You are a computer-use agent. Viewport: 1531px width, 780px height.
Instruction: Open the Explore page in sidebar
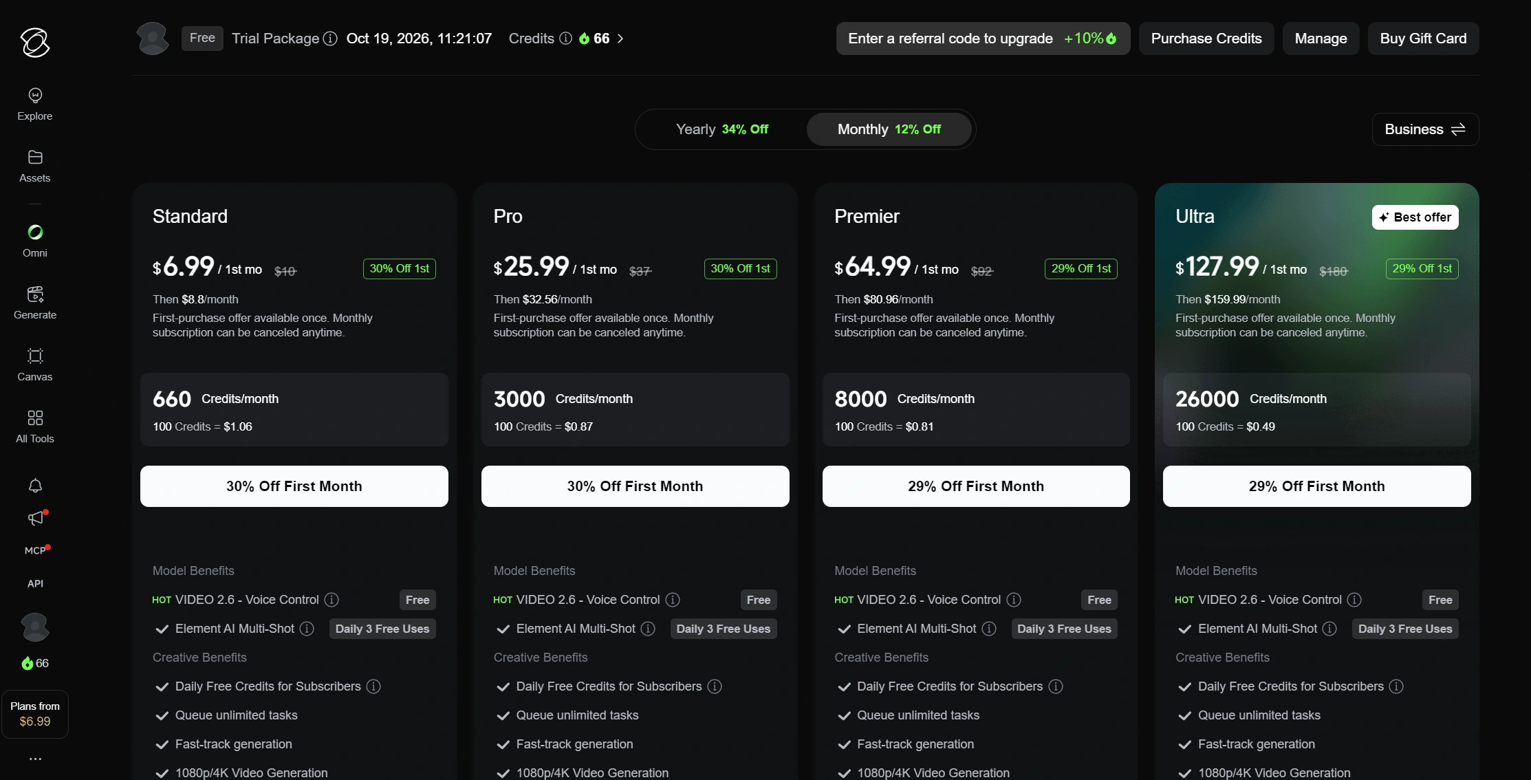pyautogui.click(x=35, y=104)
